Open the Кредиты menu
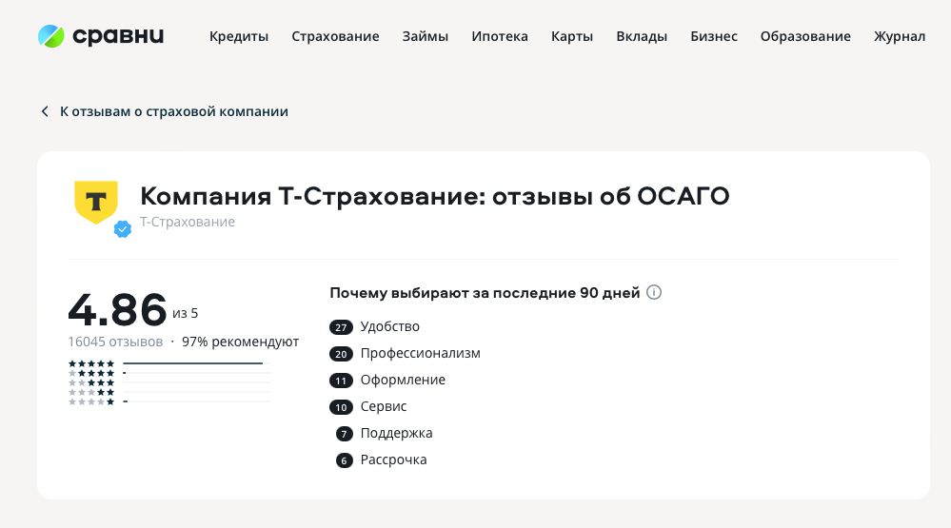Screen dimensions: 951x528 tap(239, 36)
